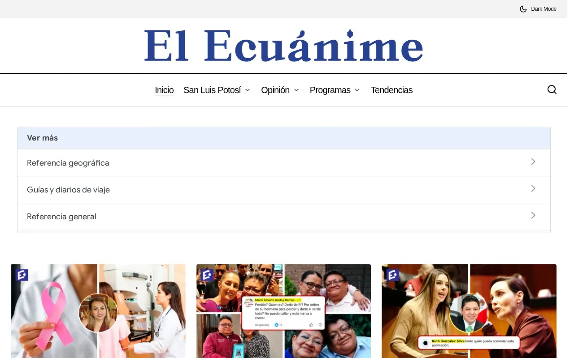Open the Ruth González Silva article thumbnail
Viewport: 574px width, 358px height.
(469, 311)
